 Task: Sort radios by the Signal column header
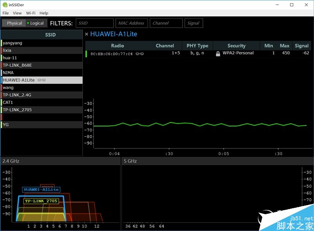point(301,46)
